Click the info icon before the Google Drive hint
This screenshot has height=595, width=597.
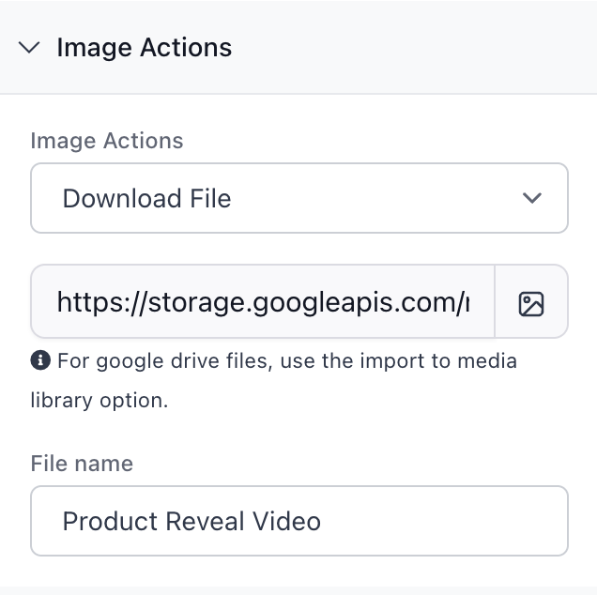click(40, 360)
